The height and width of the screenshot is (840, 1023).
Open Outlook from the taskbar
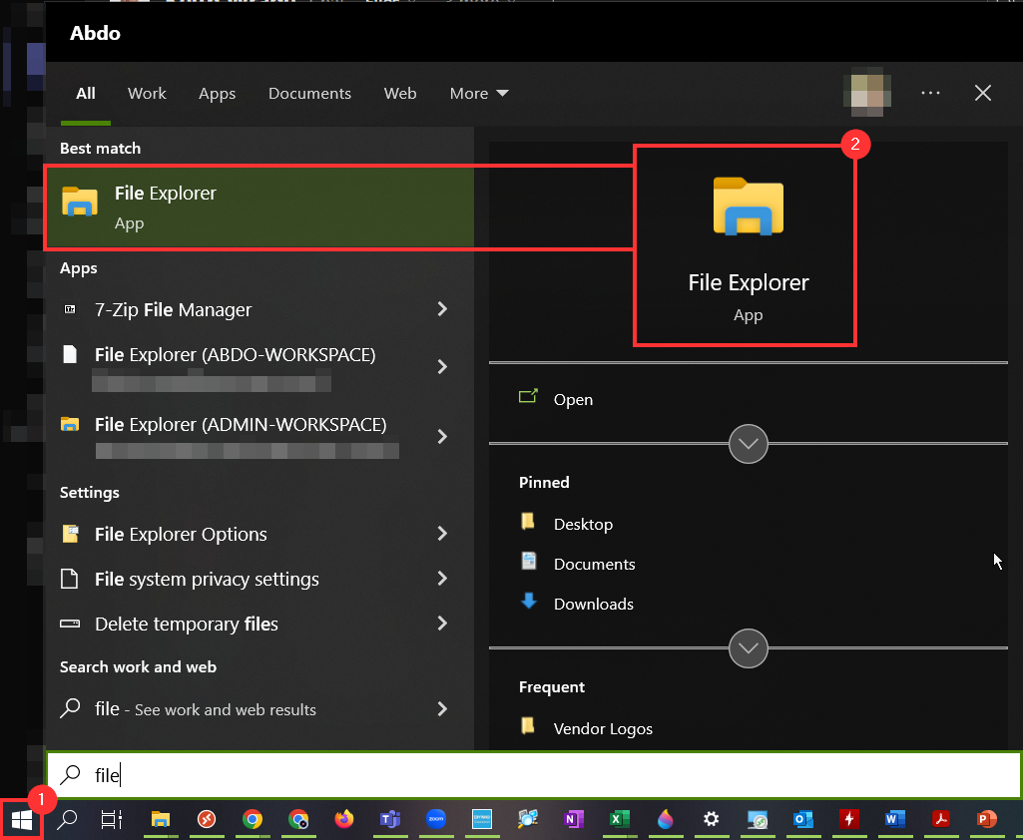[803, 819]
